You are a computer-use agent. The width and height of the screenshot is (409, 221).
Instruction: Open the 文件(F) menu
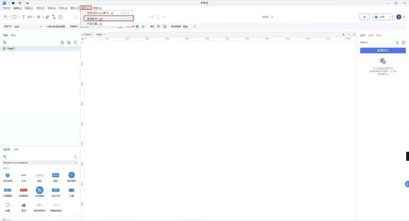pyautogui.click(x=6, y=8)
